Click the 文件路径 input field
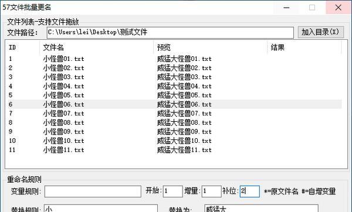 (170, 32)
